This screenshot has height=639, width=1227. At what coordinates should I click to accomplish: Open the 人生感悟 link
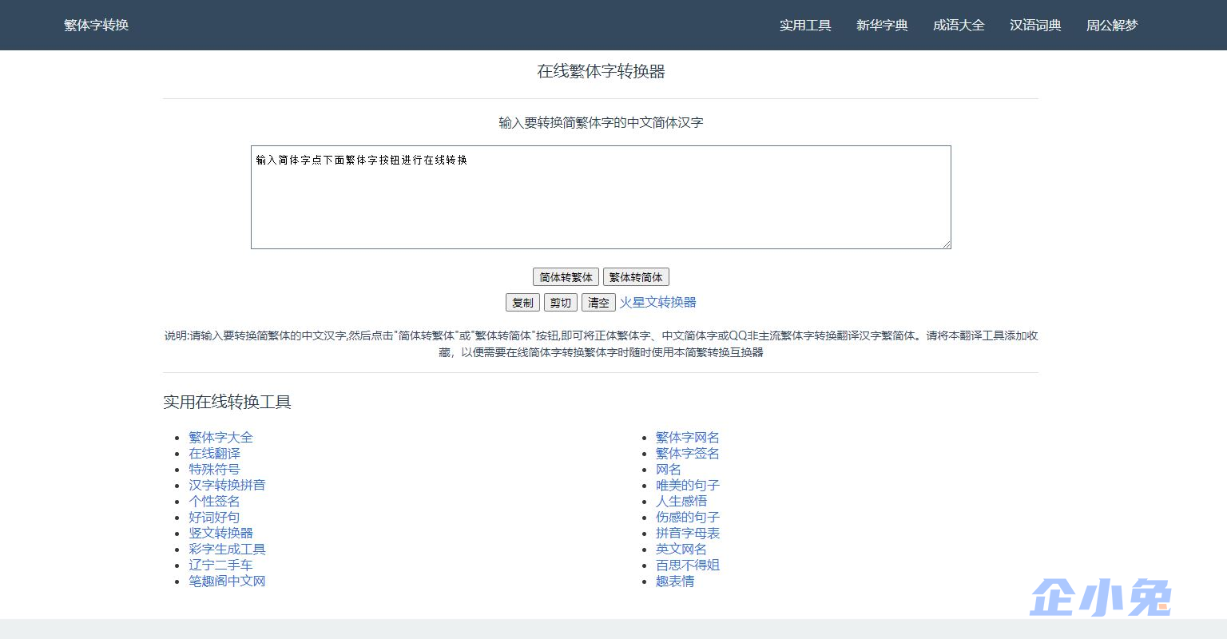point(681,501)
